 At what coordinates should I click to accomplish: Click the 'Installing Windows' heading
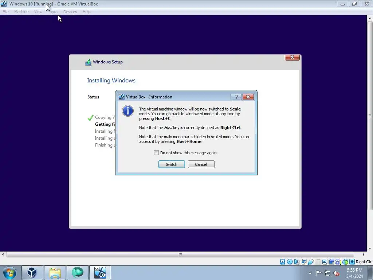point(111,81)
